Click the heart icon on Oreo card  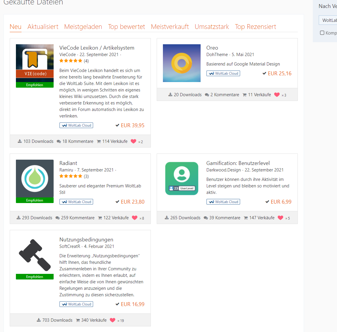point(277,95)
